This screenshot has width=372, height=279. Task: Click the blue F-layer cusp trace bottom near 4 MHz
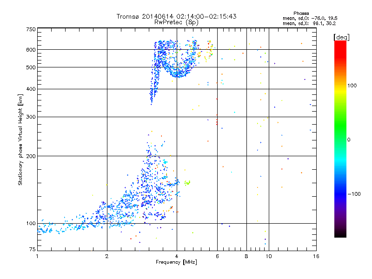[x=178, y=75]
